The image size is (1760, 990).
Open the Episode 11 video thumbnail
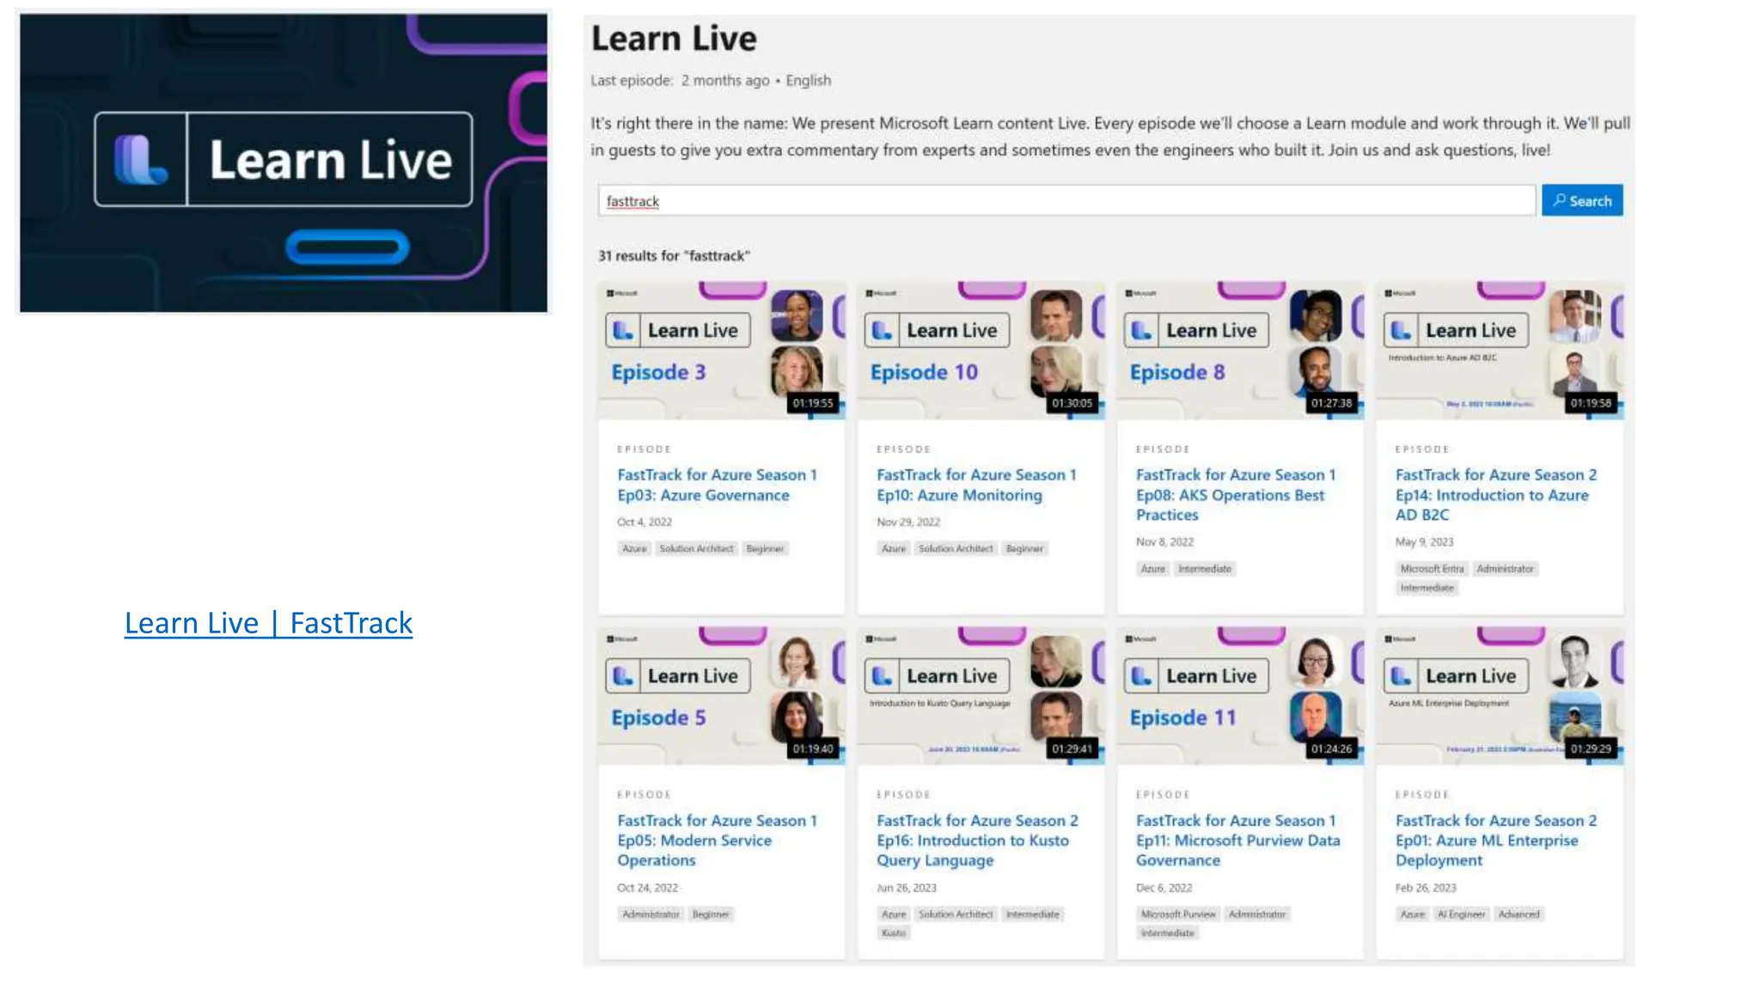pyautogui.click(x=1240, y=696)
